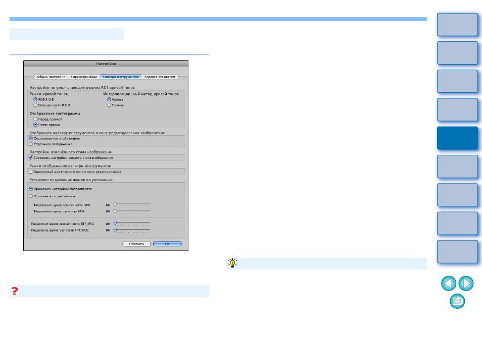Select Применить настройки фотоаппарата option
Image resolution: width=482 pixels, height=340 pixels.
coord(31,189)
